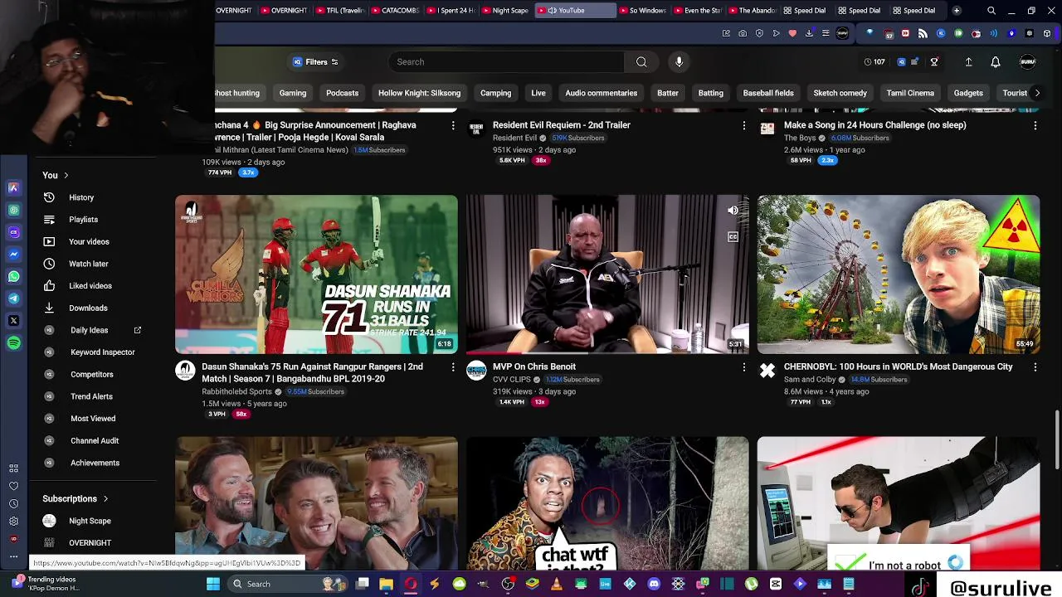1062x597 pixels.
Task: Select the Tamil Cinema chip
Action: tap(910, 93)
